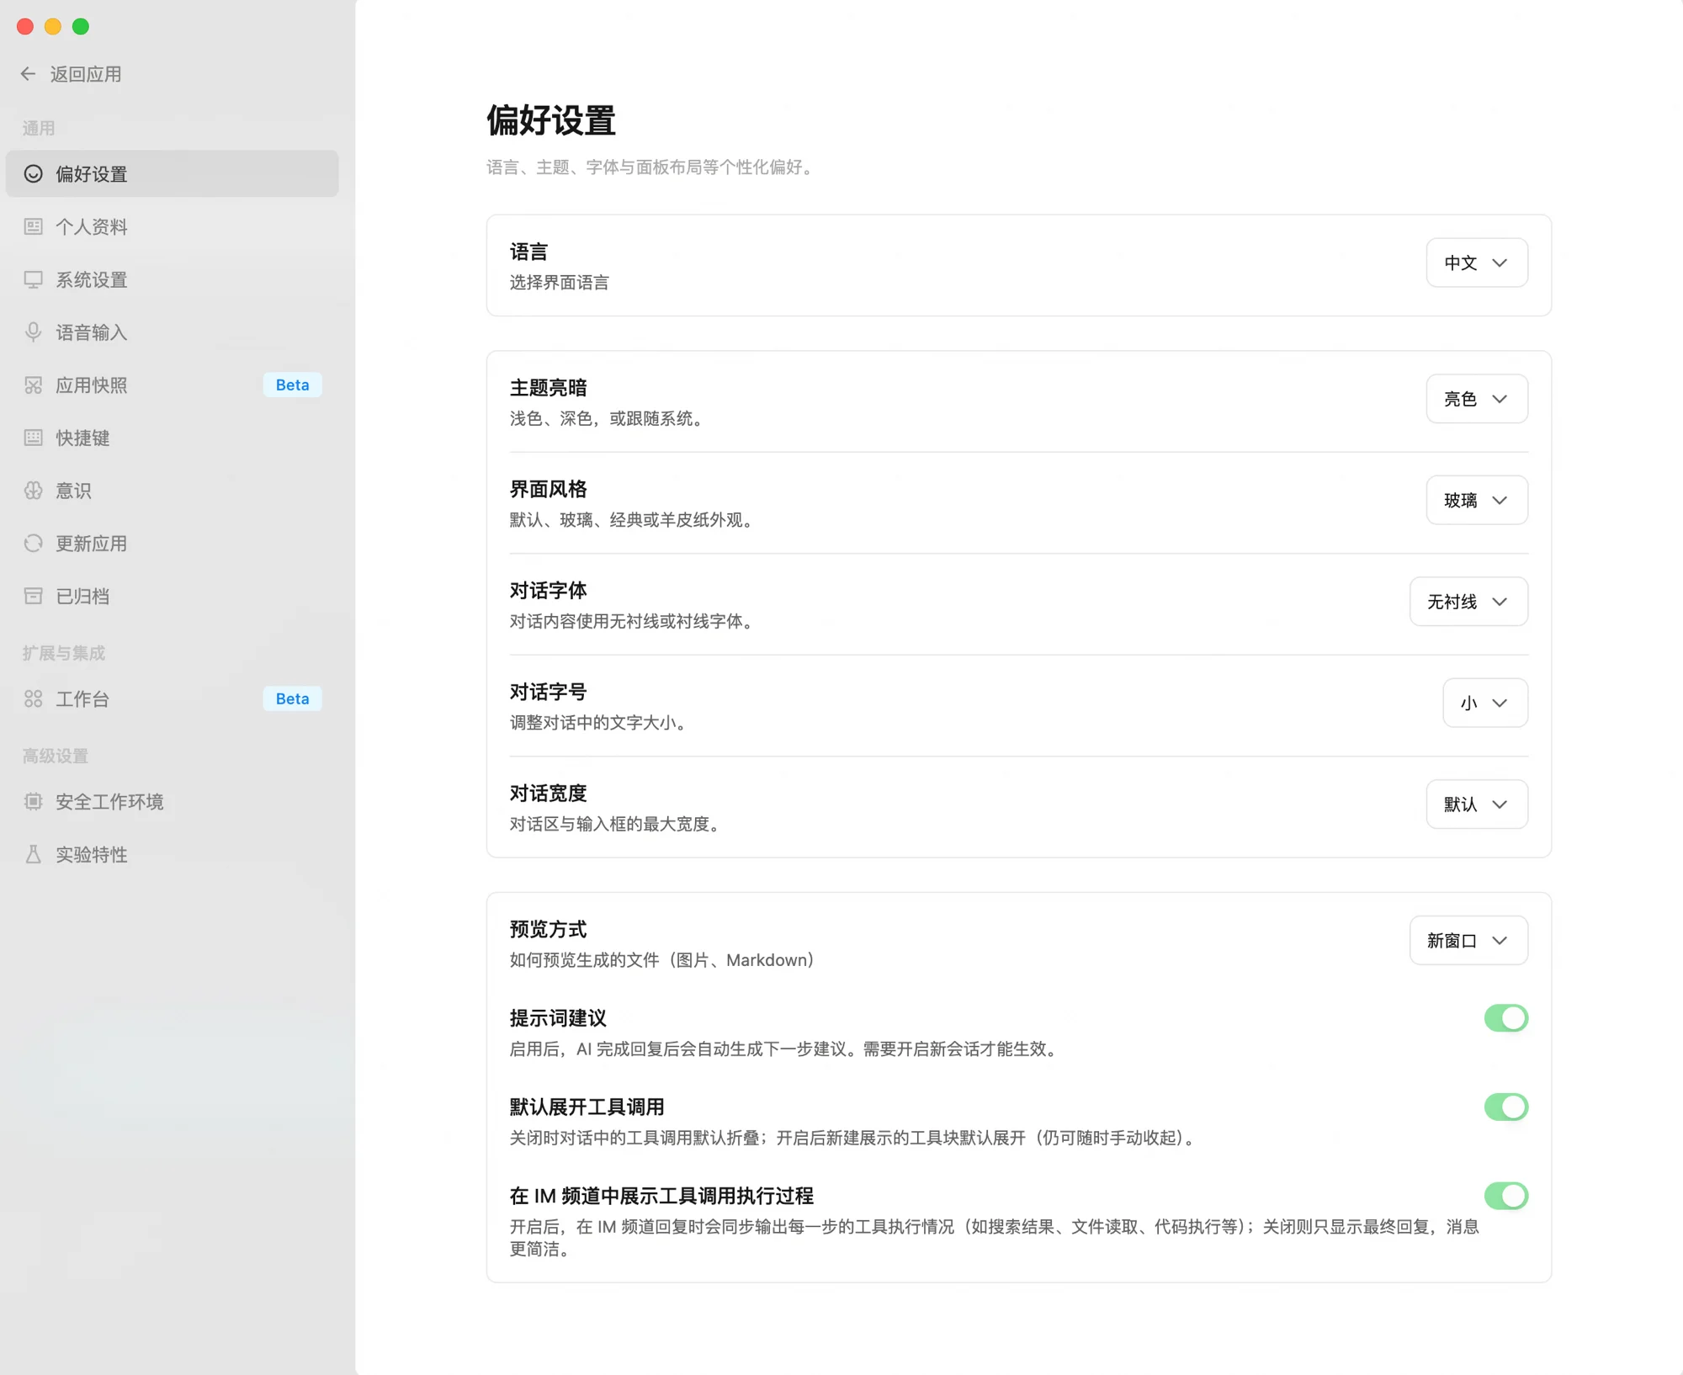Screen dimensions: 1683x1375
Task: Click the 快捷键 keyboard icon
Action: point(34,438)
